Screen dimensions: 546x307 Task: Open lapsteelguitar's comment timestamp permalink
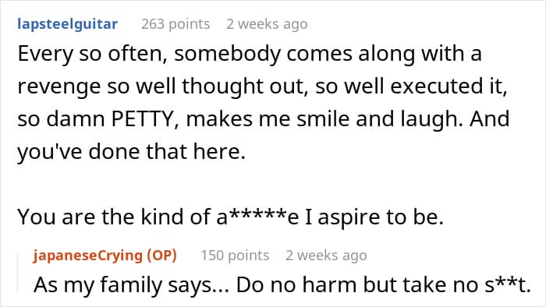tap(267, 24)
